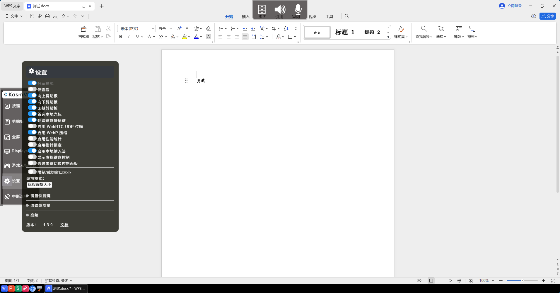Decrease font size with A- icon

pyautogui.click(x=187, y=28)
